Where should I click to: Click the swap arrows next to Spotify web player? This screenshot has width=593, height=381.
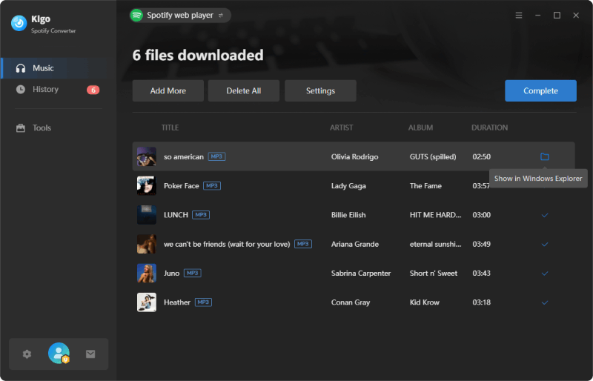coord(221,15)
